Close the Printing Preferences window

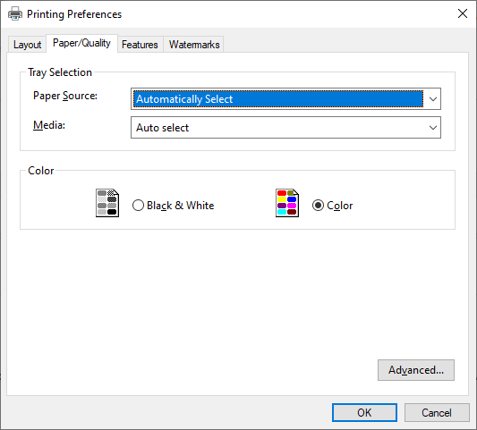463,13
